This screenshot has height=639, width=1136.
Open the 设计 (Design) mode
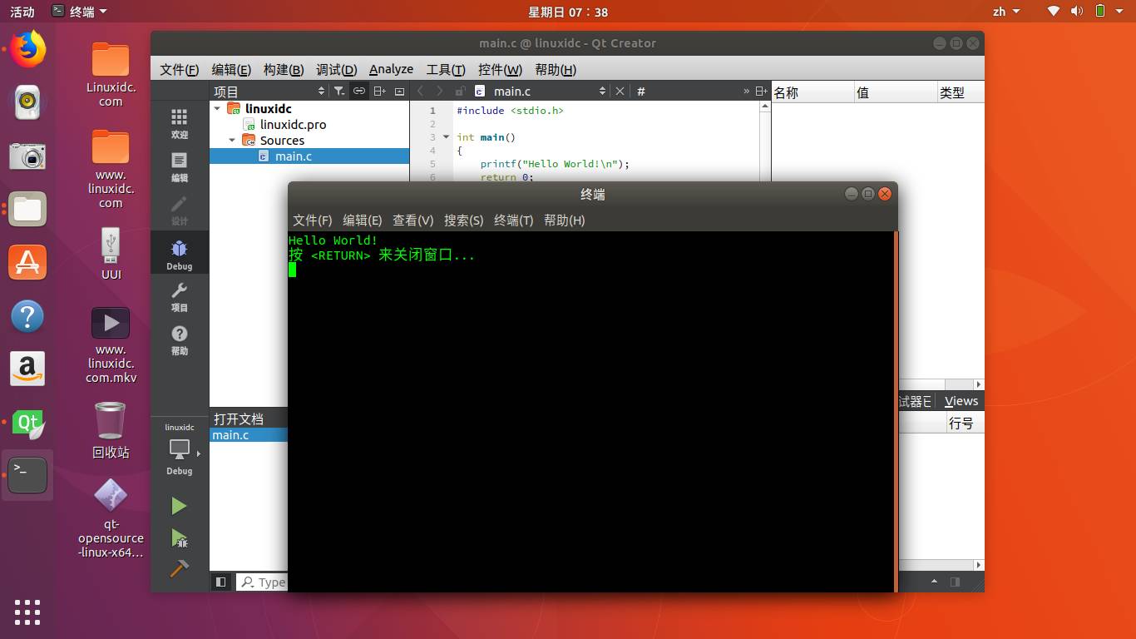(x=180, y=210)
